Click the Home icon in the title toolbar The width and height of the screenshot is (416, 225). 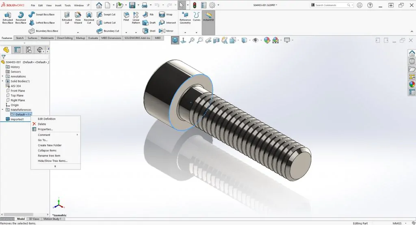(x=99, y=5)
